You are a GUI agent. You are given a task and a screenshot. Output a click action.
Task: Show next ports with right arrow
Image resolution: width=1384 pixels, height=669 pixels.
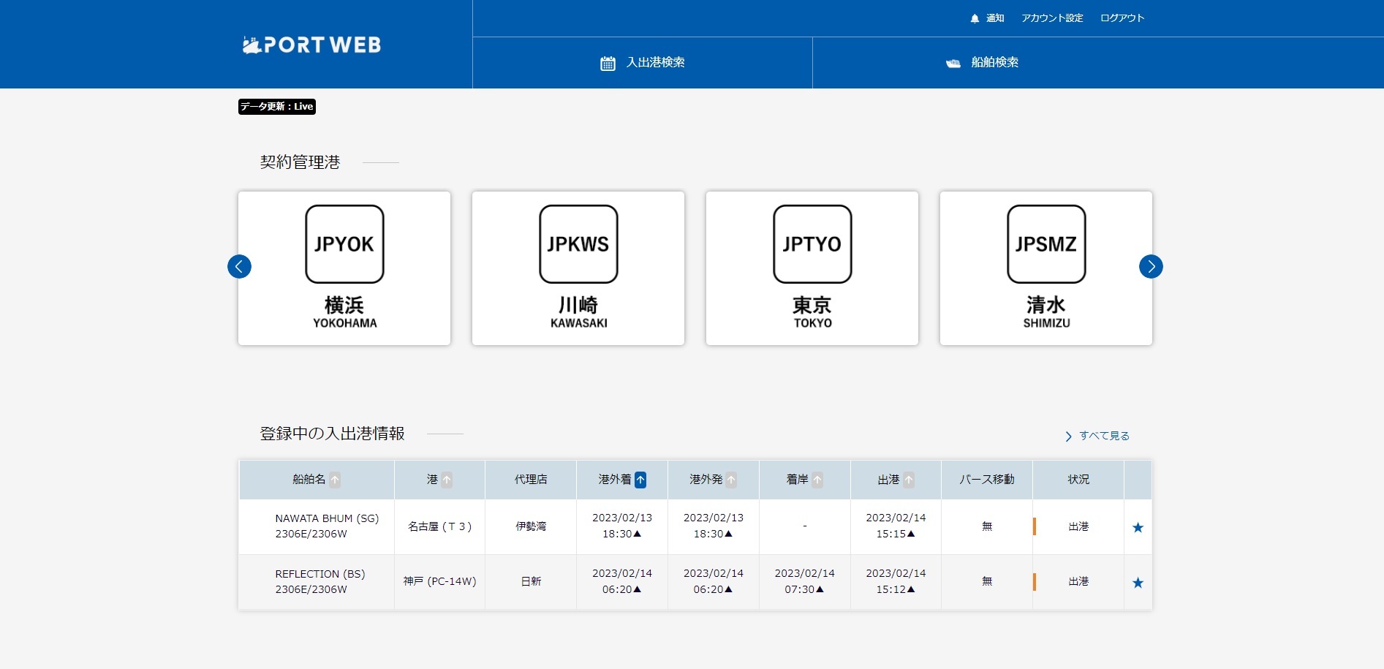coord(1151,266)
